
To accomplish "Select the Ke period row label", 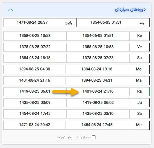I will (139, 35).
